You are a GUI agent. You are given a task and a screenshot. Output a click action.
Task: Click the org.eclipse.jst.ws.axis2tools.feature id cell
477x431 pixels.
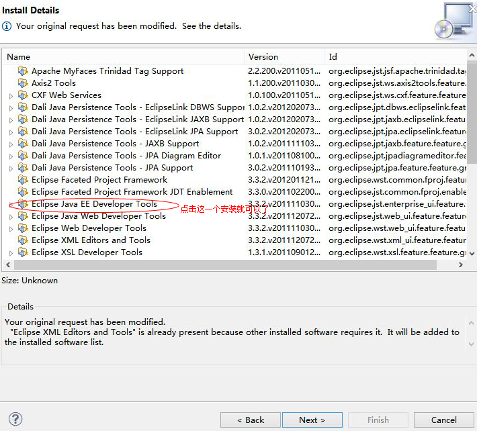397,83
